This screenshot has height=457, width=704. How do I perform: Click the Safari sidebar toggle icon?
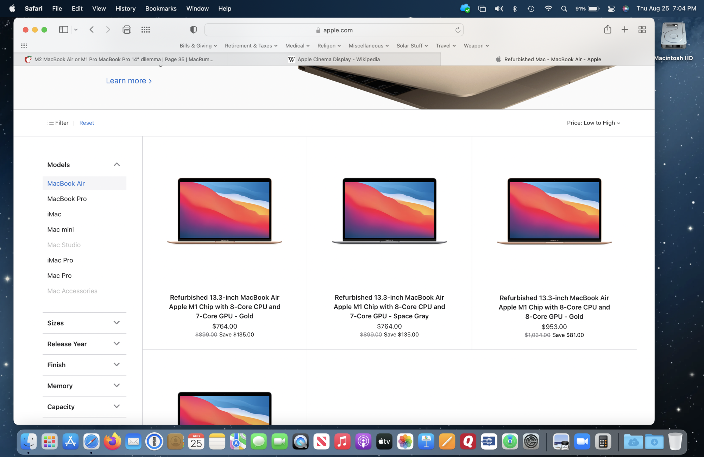click(64, 30)
